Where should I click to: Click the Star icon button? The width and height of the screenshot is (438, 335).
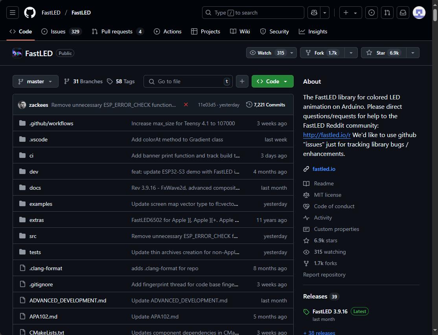click(x=369, y=53)
